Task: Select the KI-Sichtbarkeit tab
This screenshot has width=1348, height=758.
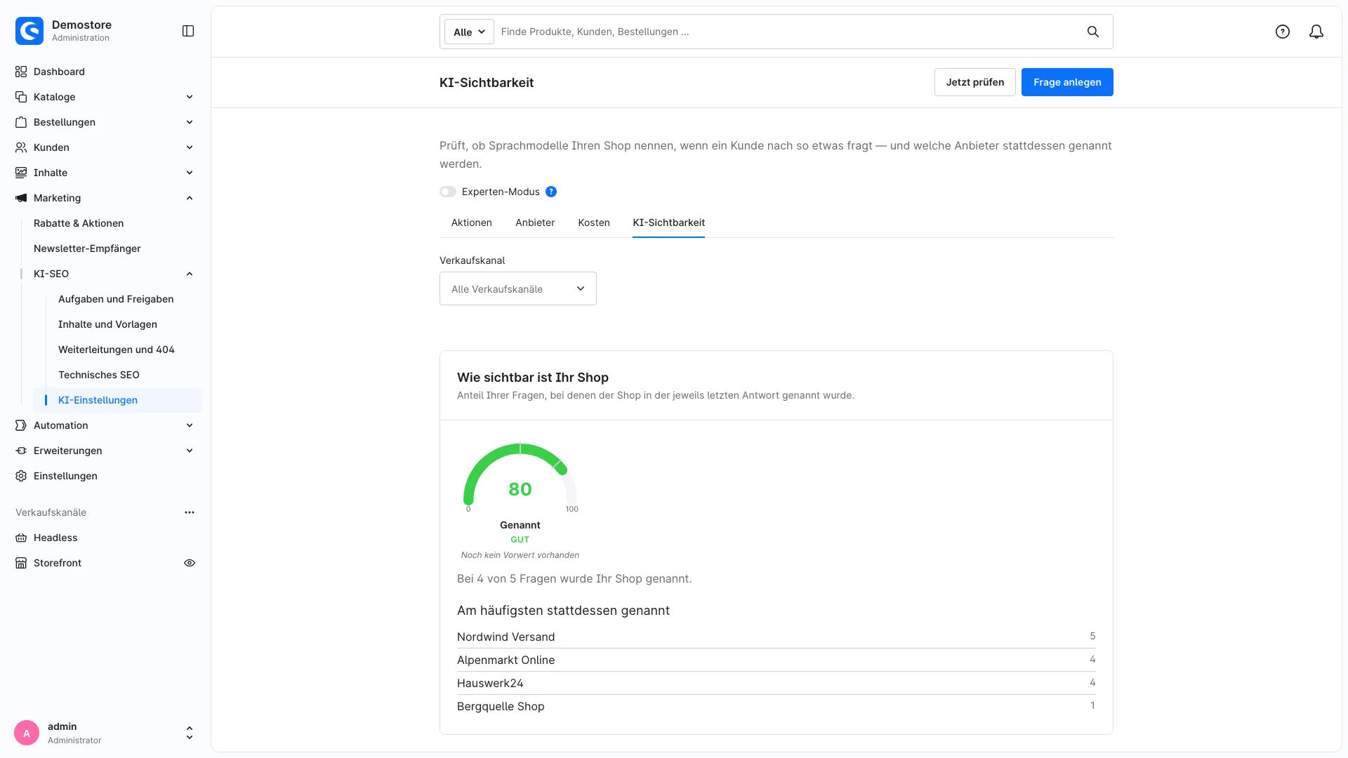Action: [x=668, y=222]
